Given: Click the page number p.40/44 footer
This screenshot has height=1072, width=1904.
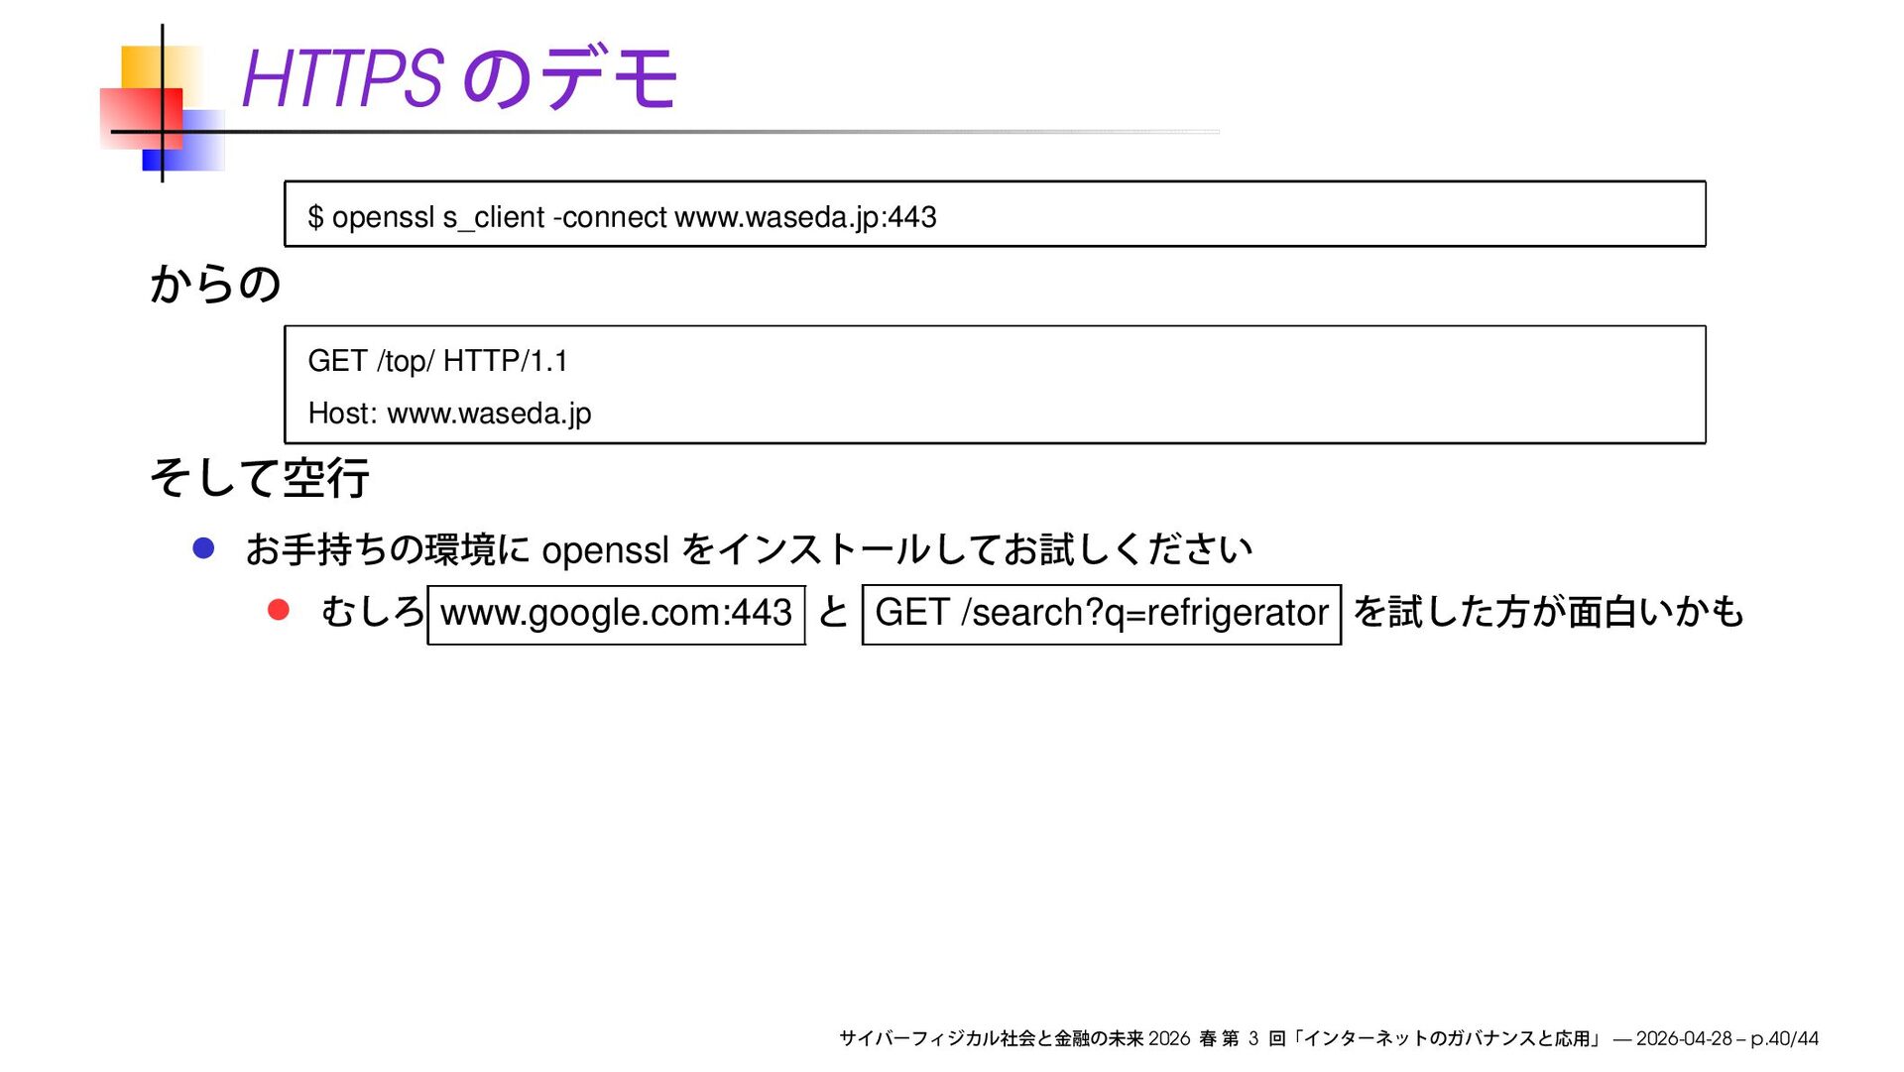Looking at the screenshot, I should [x=1784, y=1038].
